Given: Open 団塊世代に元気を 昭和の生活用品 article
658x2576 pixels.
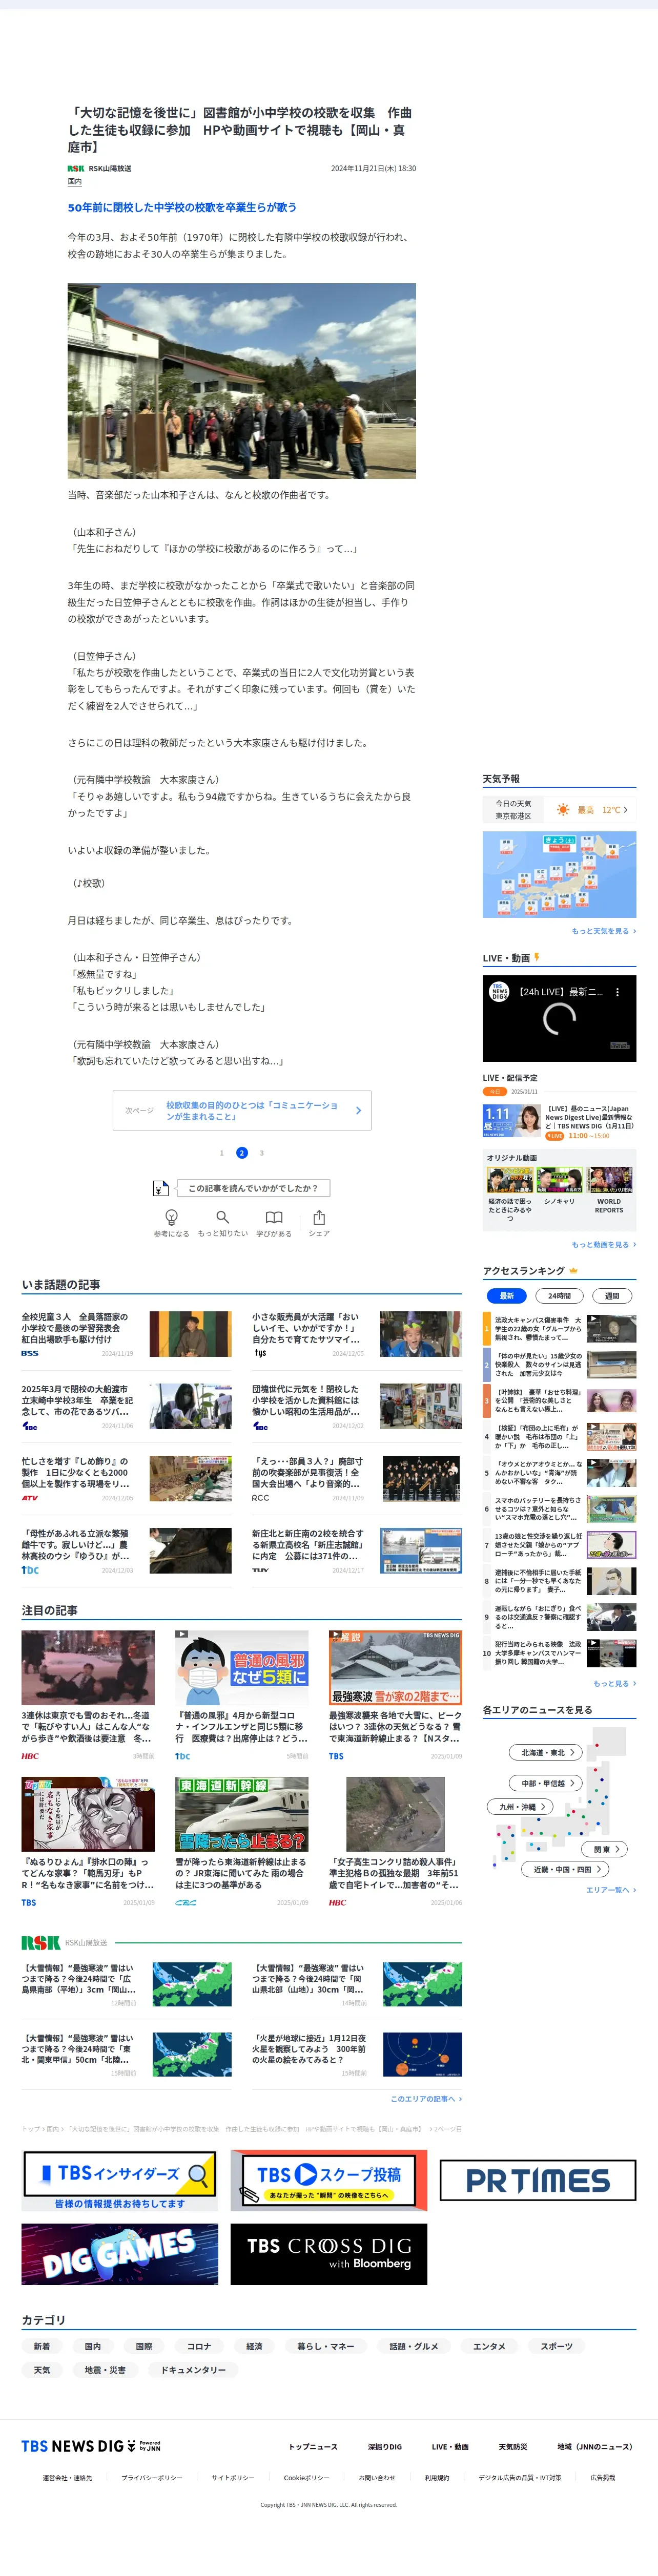Looking at the screenshot, I should pos(357,1406).
